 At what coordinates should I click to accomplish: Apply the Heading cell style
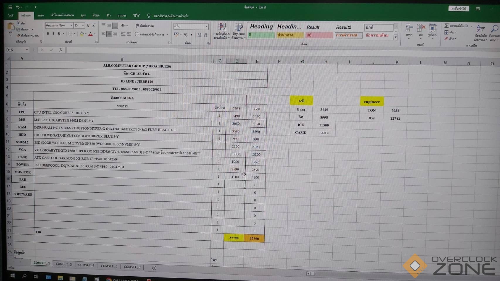tap(261, 27)
